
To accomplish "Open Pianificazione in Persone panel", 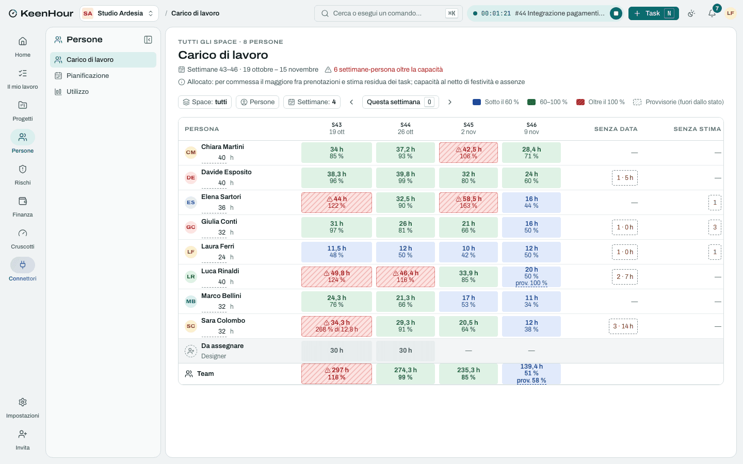I will coord(103,76).
